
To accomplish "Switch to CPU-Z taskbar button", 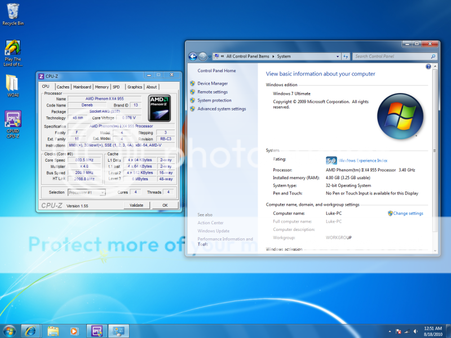I will click(x=96, y=331).
